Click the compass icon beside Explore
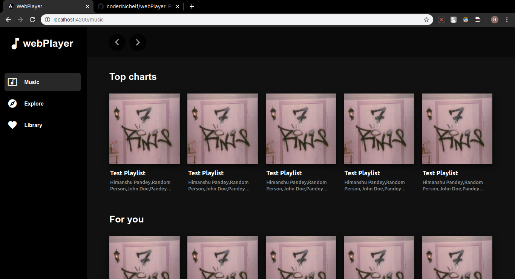515x279 pixels. point(12,104)
